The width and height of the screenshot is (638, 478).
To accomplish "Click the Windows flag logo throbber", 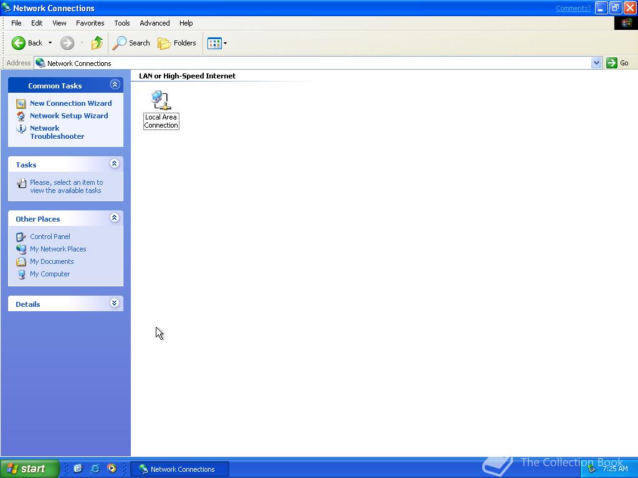I will pyautogui.click(x=626, y=23).
